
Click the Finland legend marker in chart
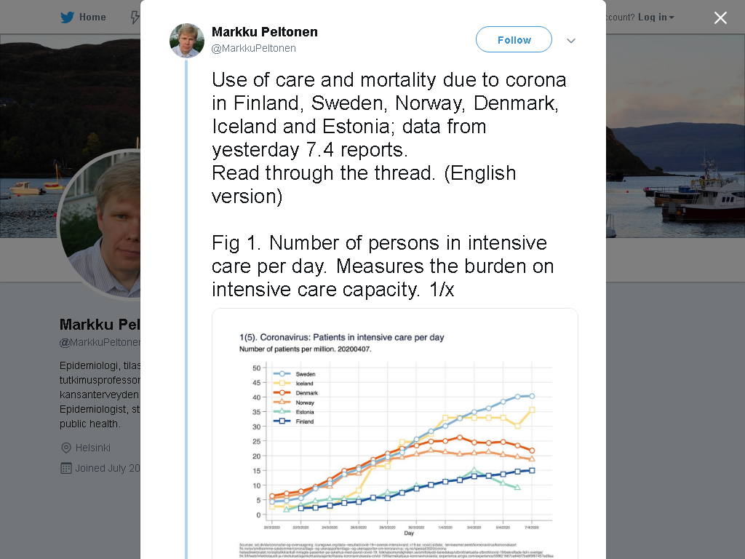(282, 421)
